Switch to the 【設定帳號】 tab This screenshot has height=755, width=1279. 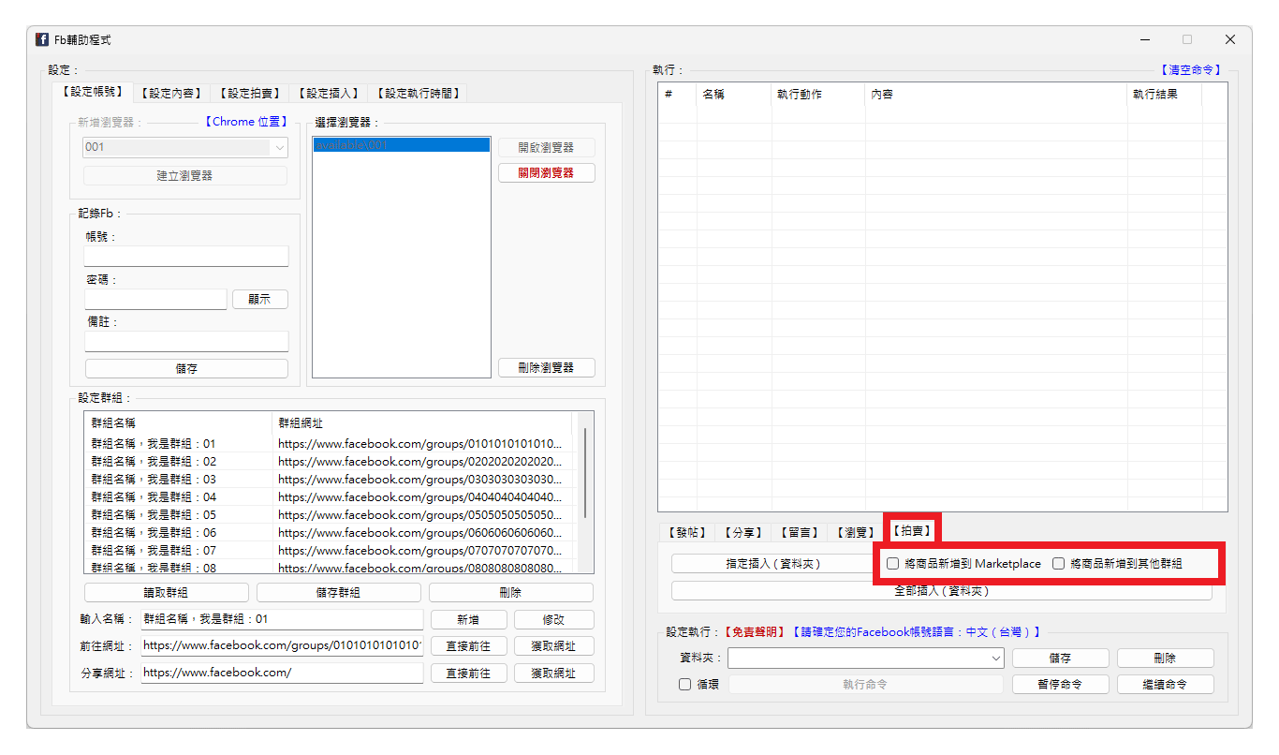[x=93, y=92]
